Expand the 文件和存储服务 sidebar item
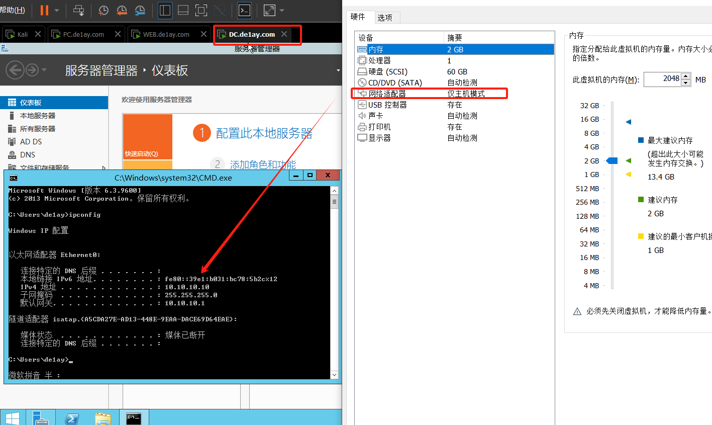This screenshot has width=712, height=425. tap(104, 167)
